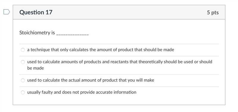238x112 pixels.
Task: Pick the radio button for "actual amount of product"
Action: 23,80
